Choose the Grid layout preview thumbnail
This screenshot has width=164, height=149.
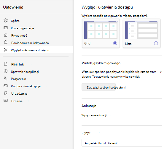coord(101,30)
